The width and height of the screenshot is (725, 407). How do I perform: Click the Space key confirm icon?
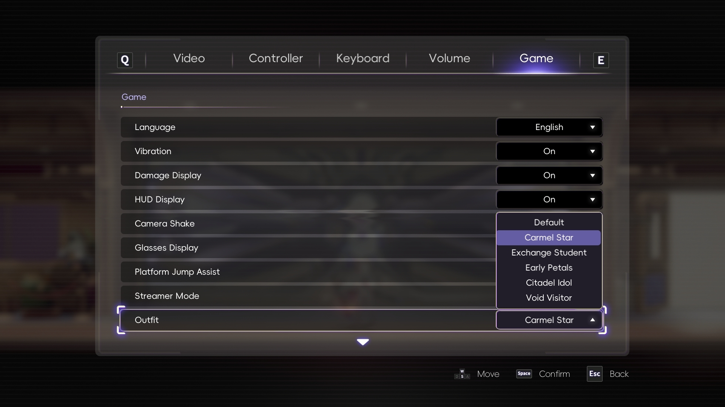tap(524, 373)
